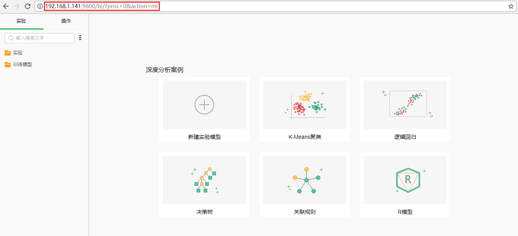The image size is (518, 236).
Task: Click the R模型 label
Action: click(x=405, y=212)
